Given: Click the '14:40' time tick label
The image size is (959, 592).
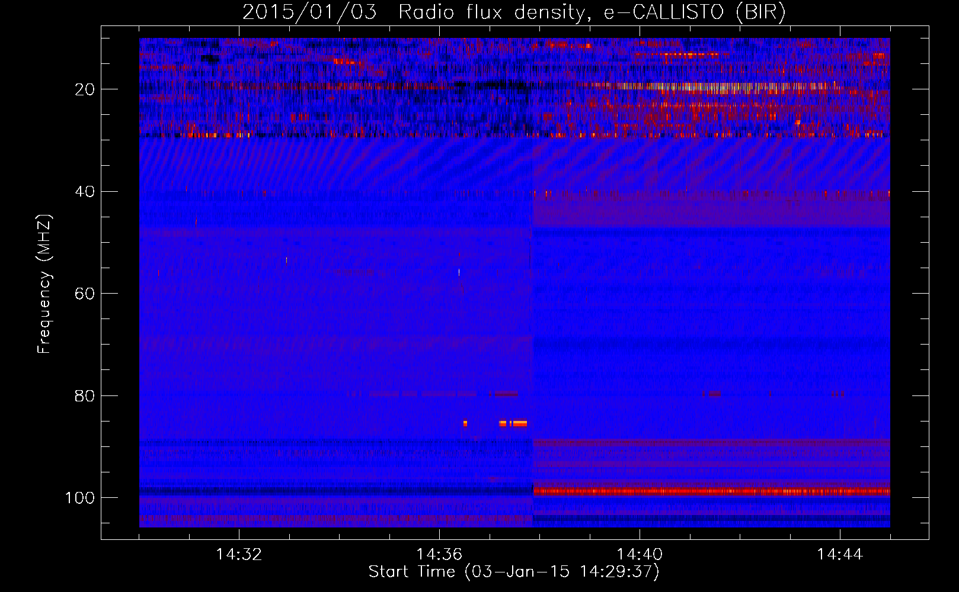Looking at the screenshot, I should pos(640,555).
